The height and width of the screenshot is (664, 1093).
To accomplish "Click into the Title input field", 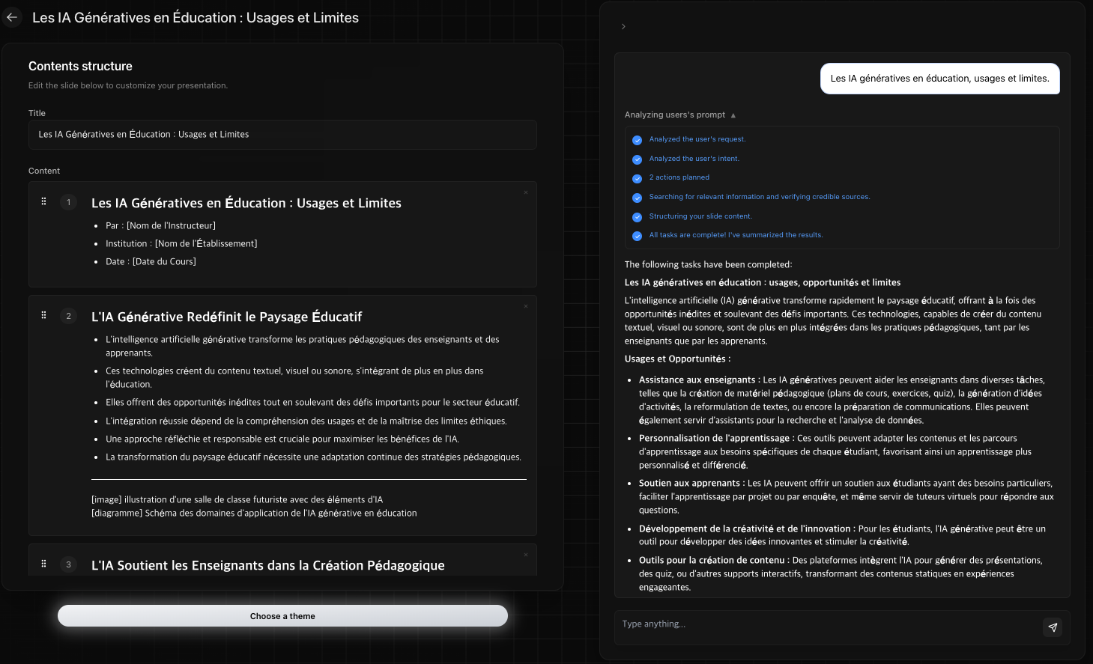I will [x=282, y=135].
